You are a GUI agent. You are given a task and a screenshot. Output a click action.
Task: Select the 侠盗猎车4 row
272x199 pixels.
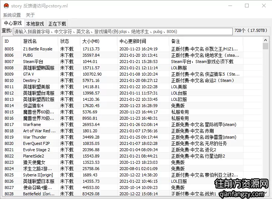pyautogui.click(x=132, y=106)
